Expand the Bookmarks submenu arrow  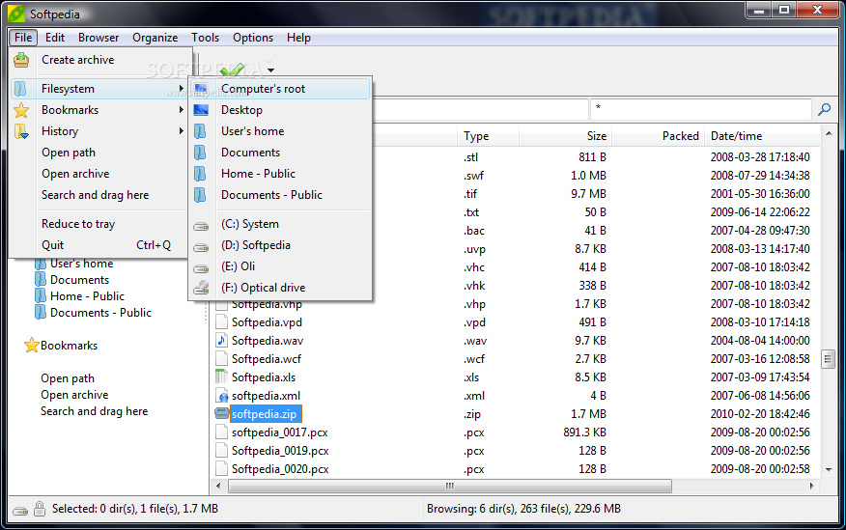pyautogui.click(x=182, y=110)
